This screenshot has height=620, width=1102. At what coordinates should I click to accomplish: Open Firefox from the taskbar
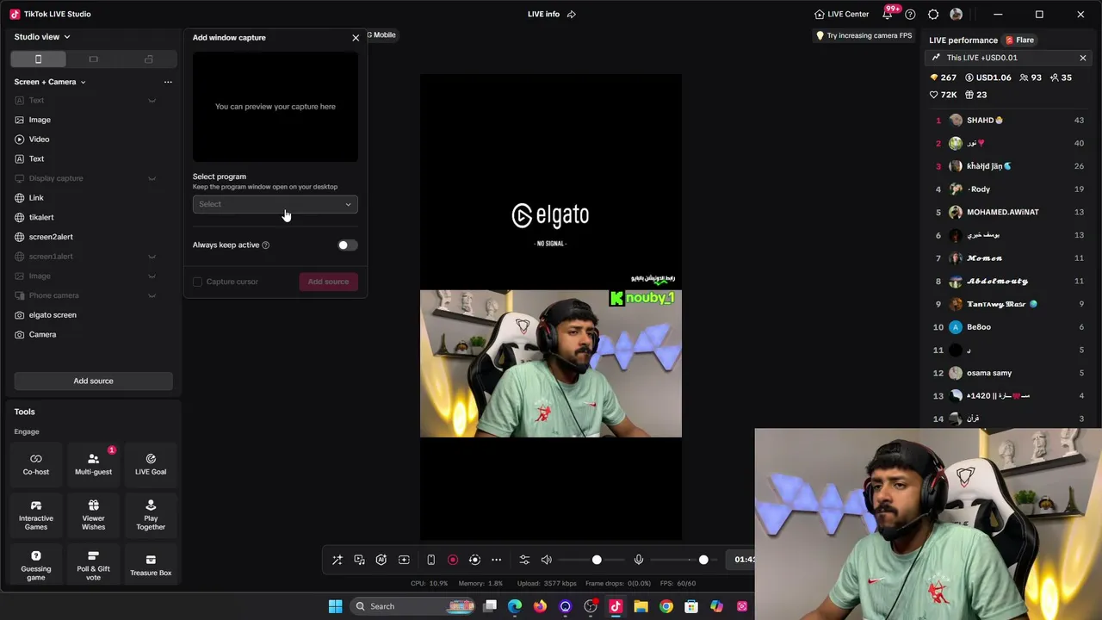pyautogui.click(x=540, y=606)
